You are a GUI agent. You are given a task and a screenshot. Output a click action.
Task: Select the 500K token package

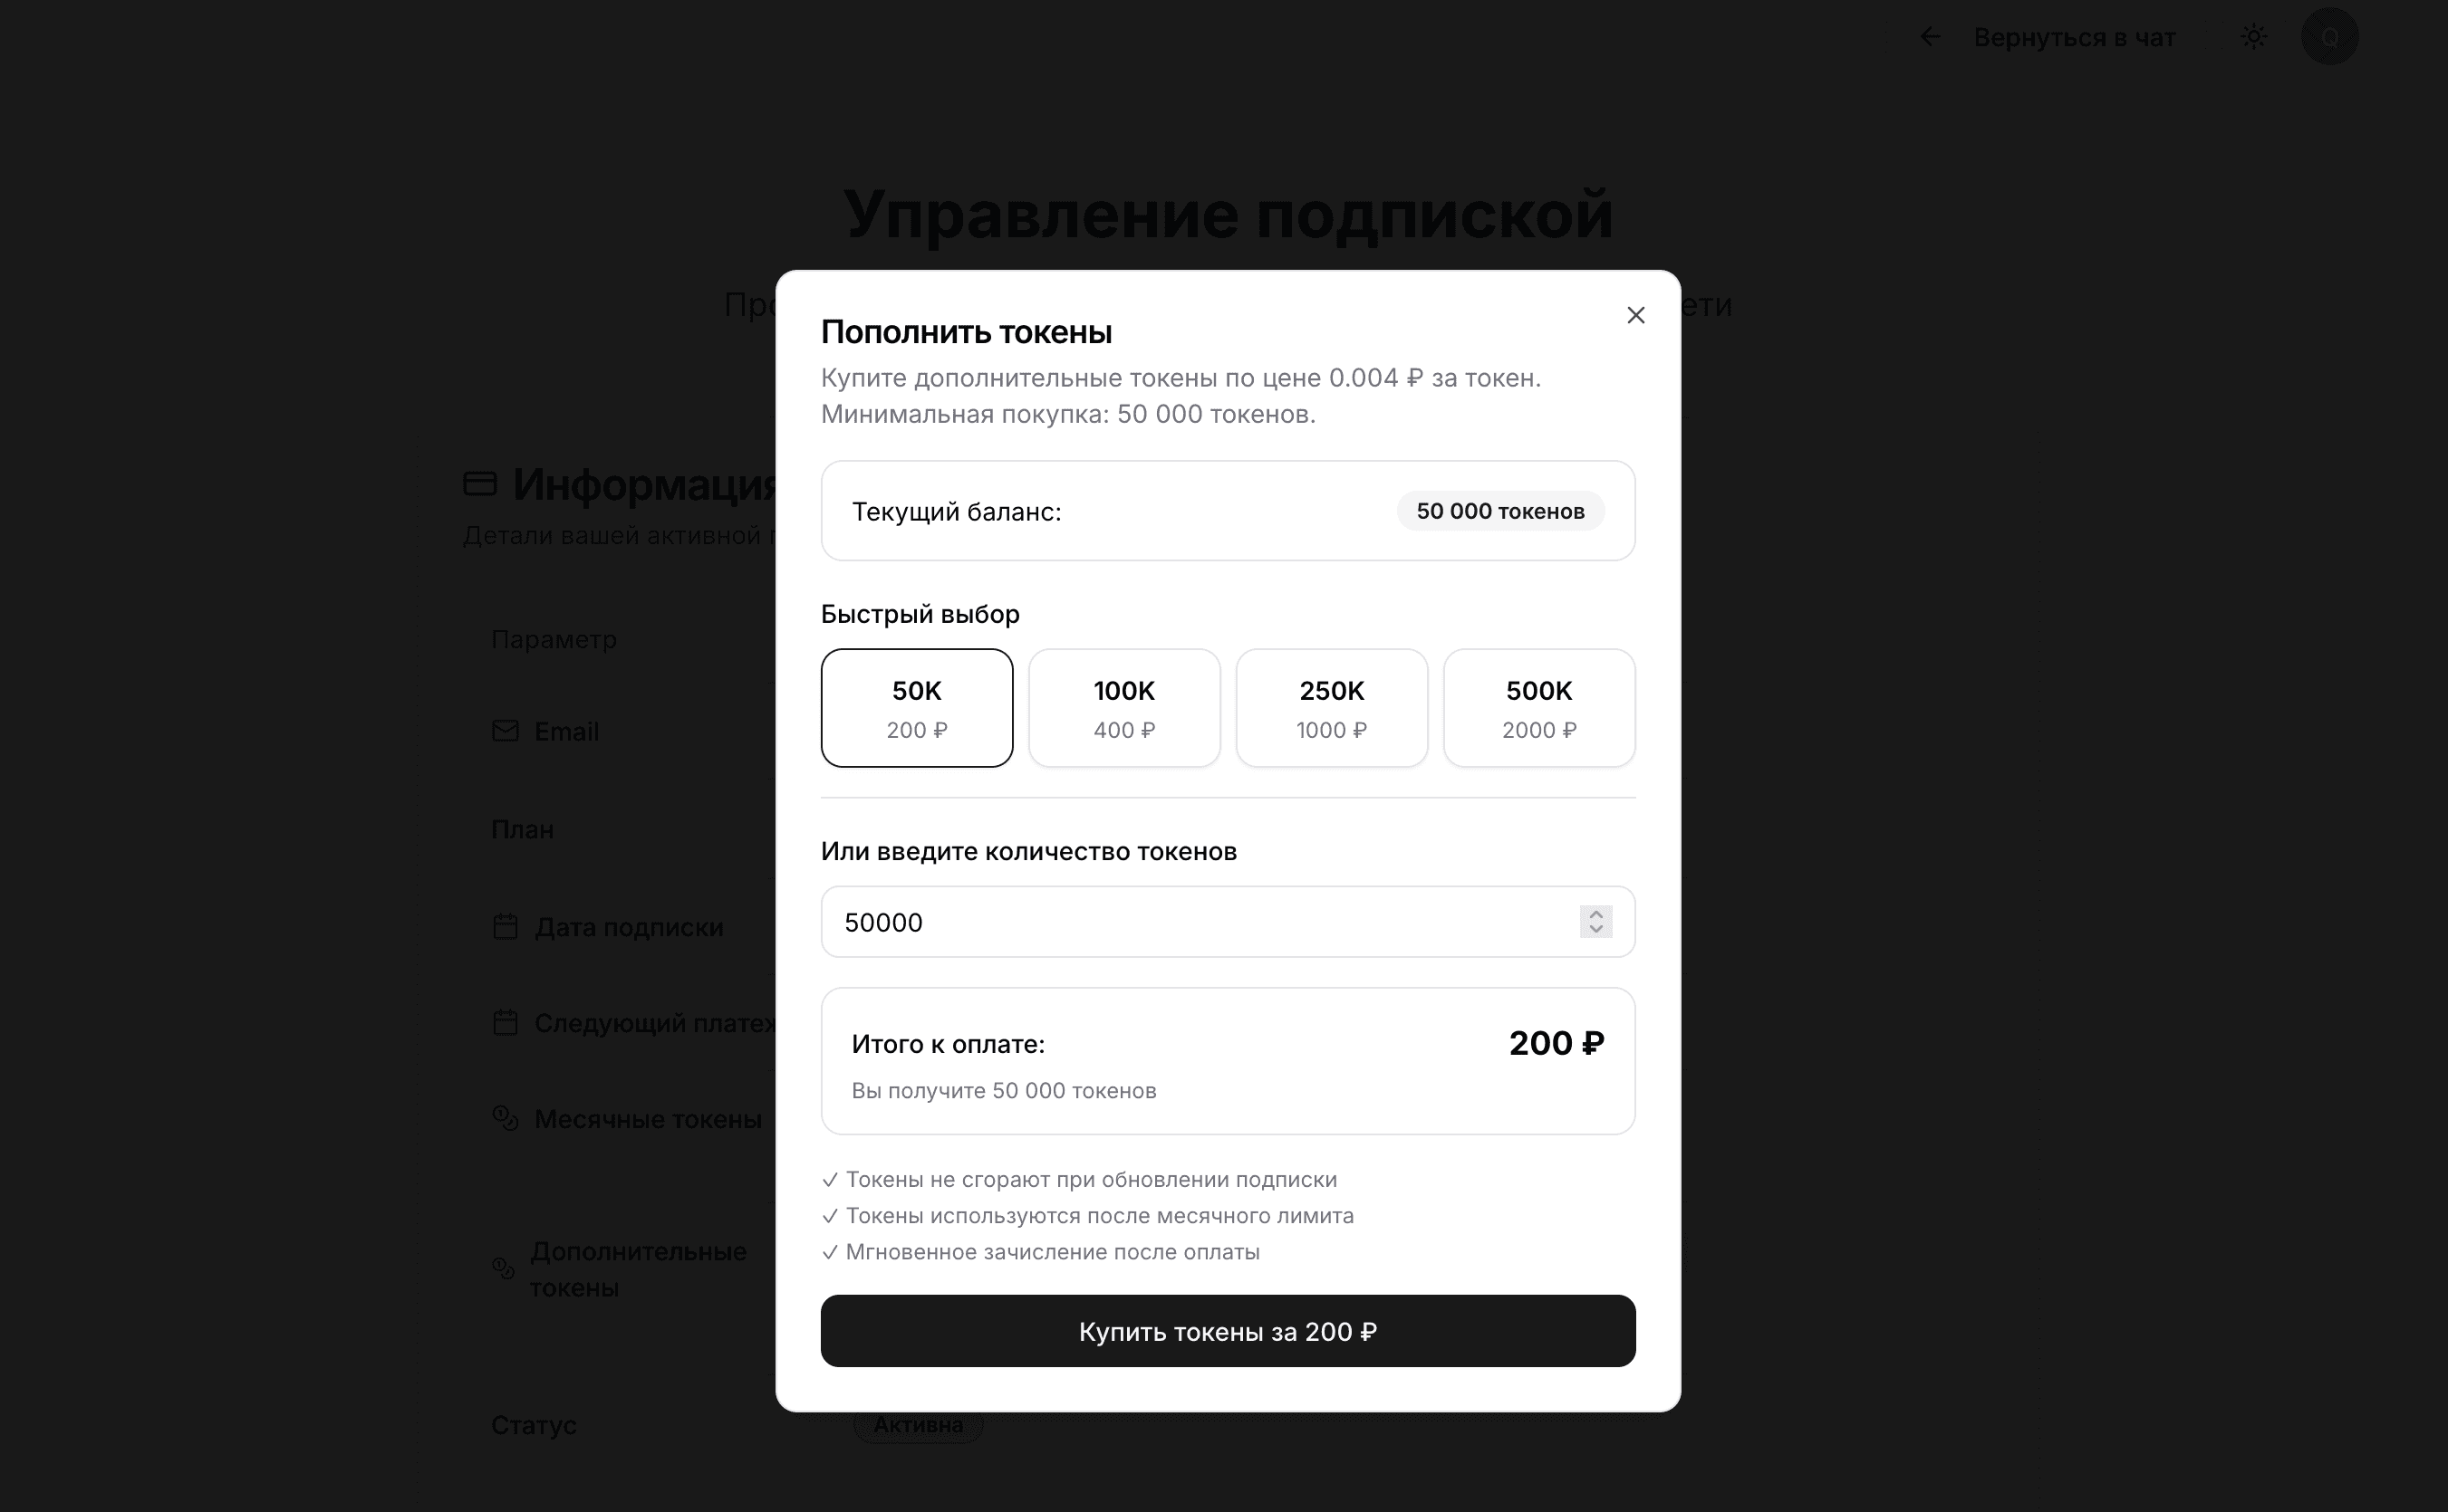tap(1537, 708)
